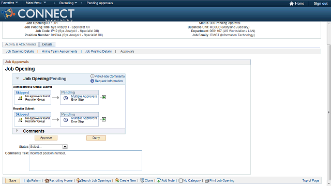The height and width of the screenshot is (186, 331).
Task: Select the Details tab
Action: pos(47,44)
